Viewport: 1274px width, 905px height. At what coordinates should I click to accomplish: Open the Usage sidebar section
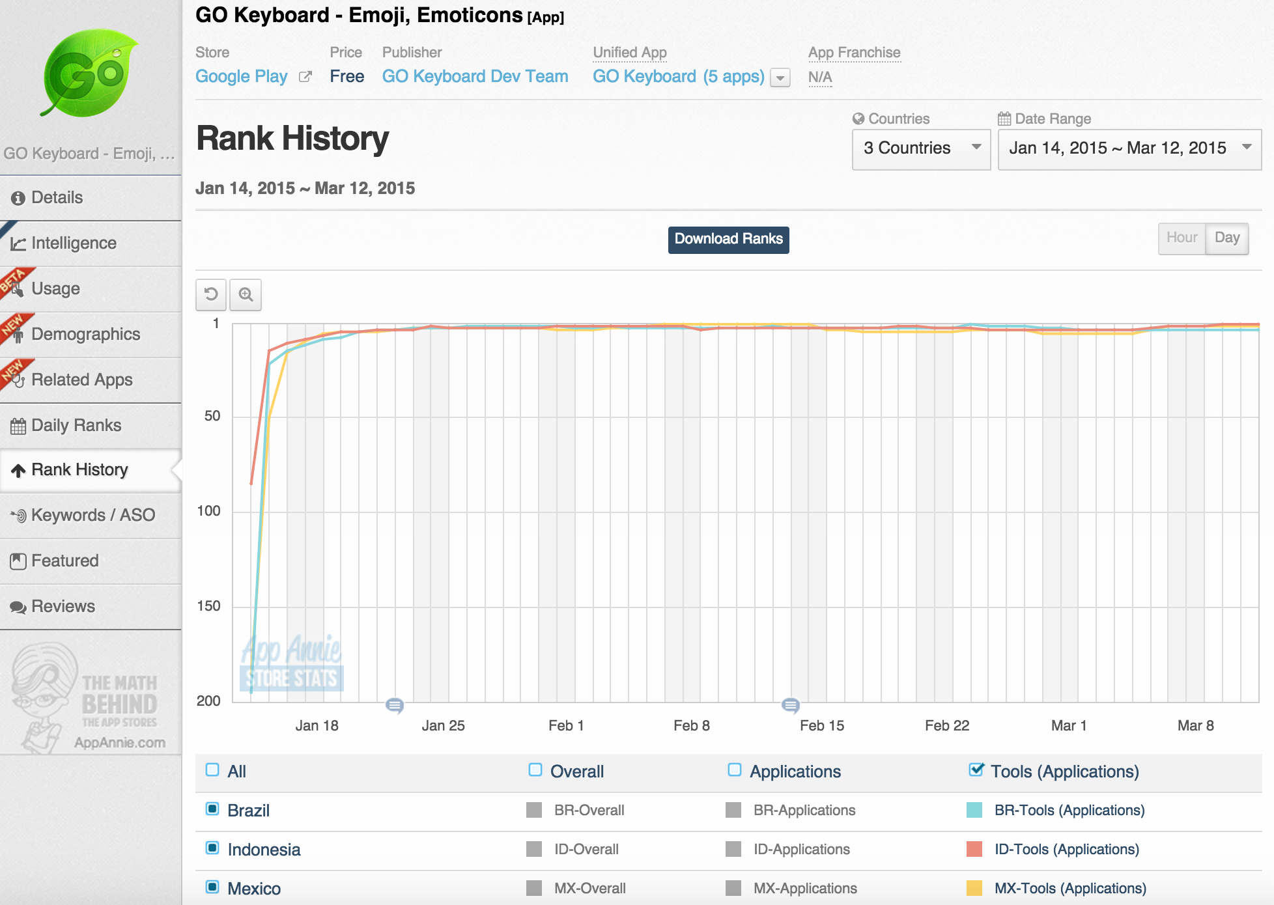click(91, 289)
